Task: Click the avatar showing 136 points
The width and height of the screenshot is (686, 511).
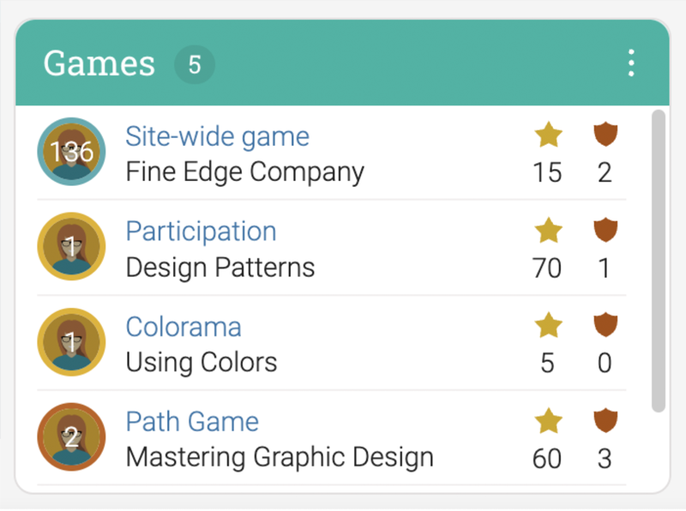Action: coord(71,151)
